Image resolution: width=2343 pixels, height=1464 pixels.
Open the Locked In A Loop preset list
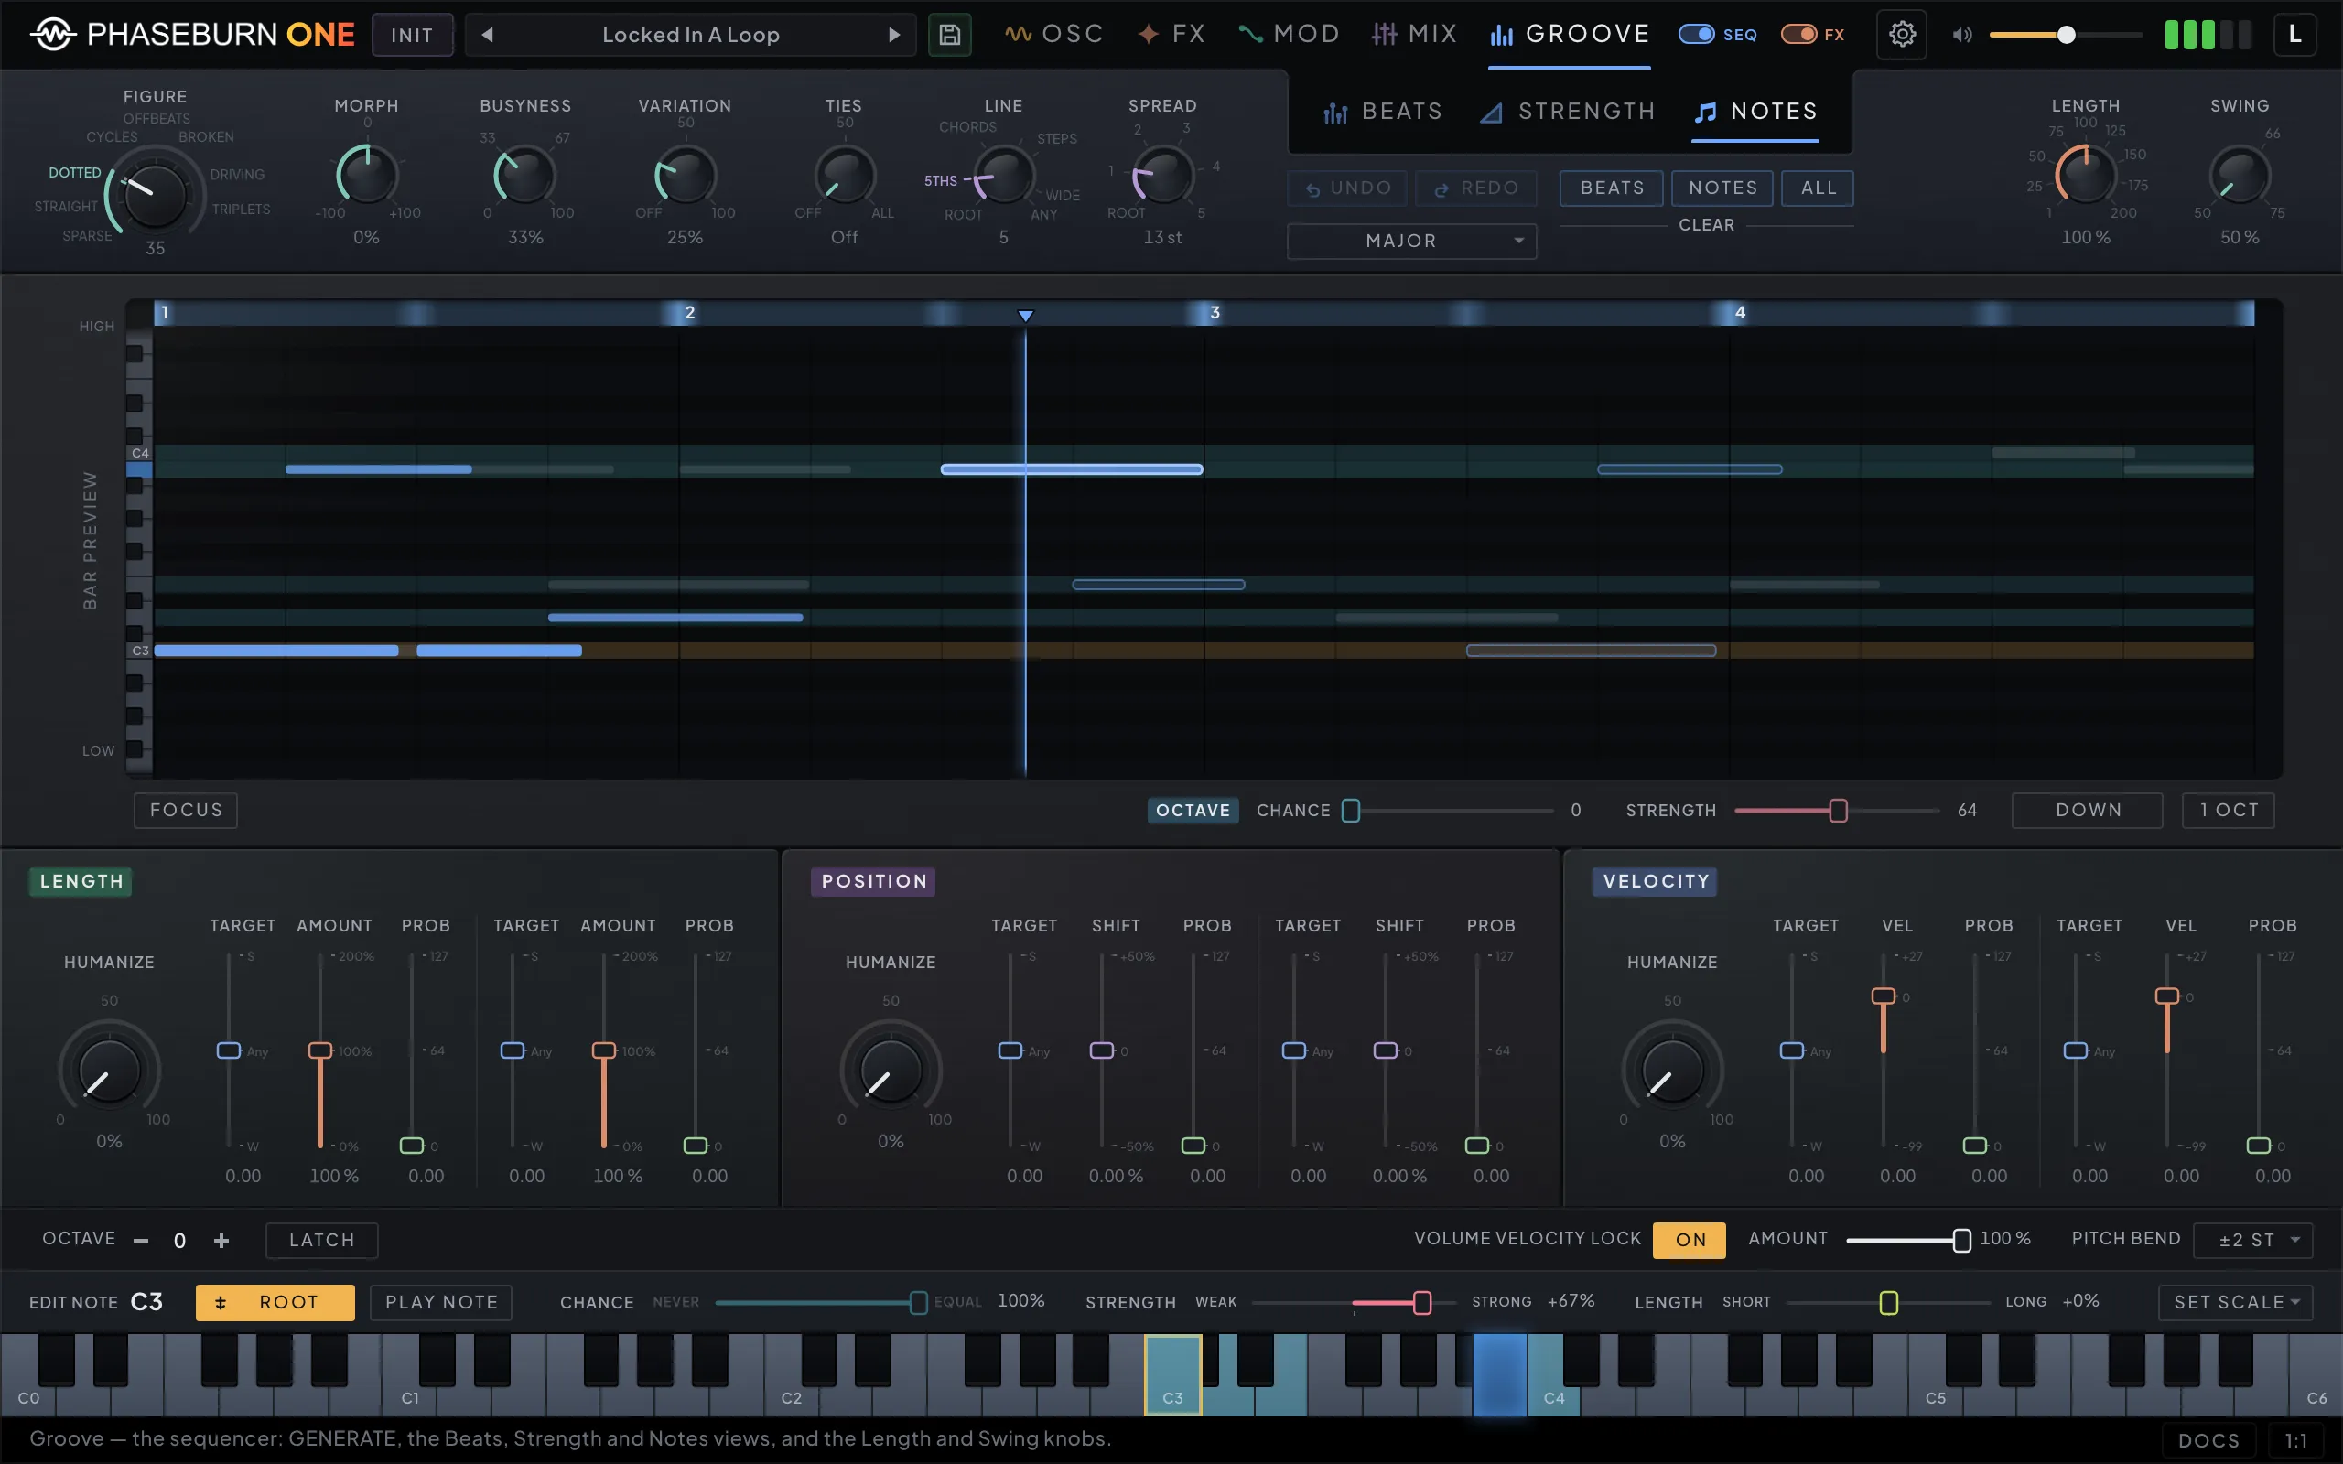pyautogui.click(x=690, y=35)
